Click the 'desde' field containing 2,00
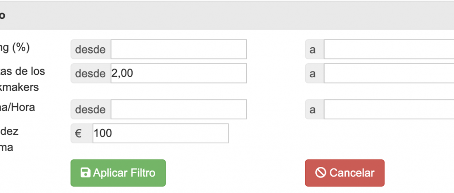The image size is (454, 193). pos(178,73)
